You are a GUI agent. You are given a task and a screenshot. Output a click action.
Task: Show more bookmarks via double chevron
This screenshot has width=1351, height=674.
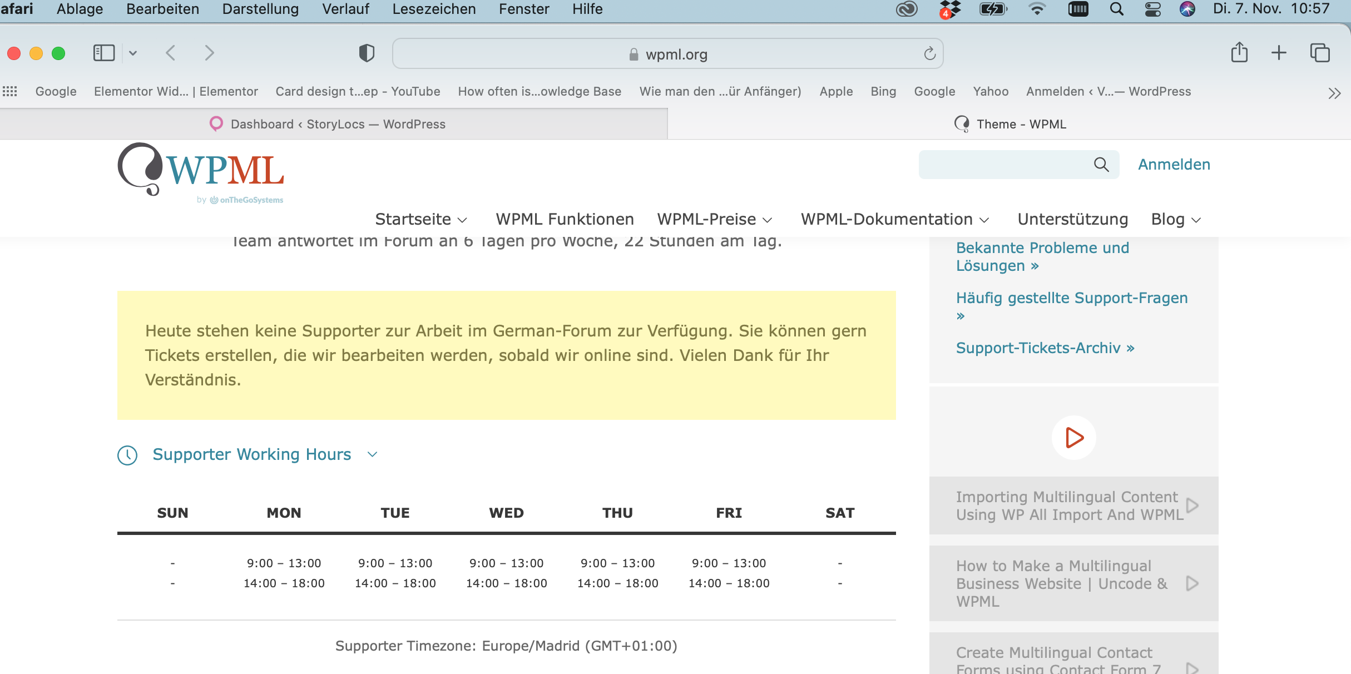1334,93
